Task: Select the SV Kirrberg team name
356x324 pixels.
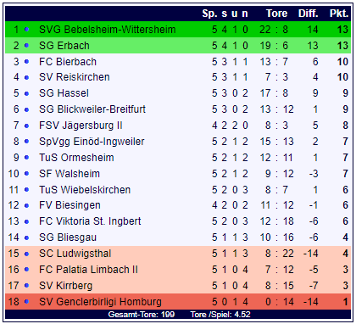Action: click(65, 286)
